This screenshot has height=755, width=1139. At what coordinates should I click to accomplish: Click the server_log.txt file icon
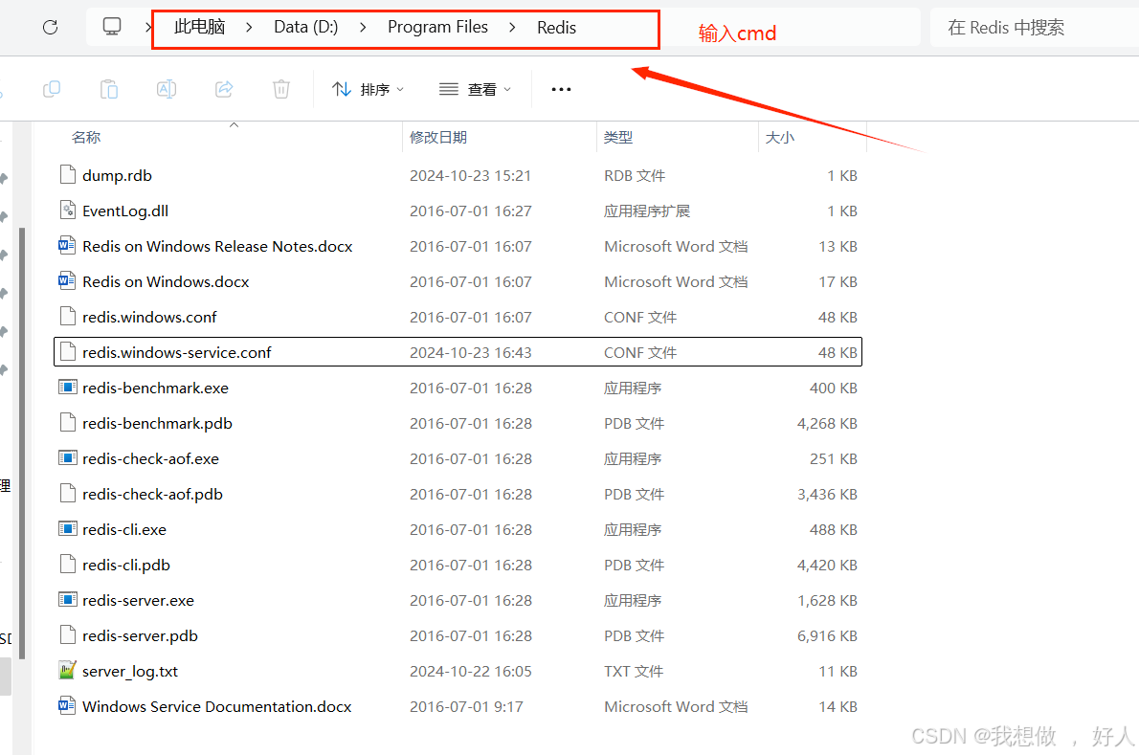click(x=68, y=671)
